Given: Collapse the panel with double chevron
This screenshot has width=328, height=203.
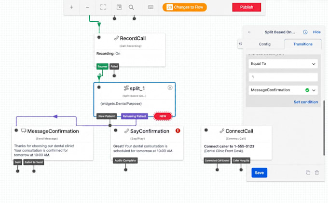Looking at the screenshot, I should pyautogui.click(x=240, y=43).
